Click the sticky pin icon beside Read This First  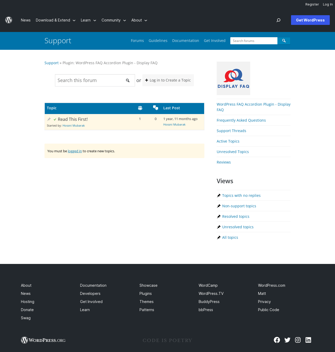pyautogui.click(x=49, y=119)
